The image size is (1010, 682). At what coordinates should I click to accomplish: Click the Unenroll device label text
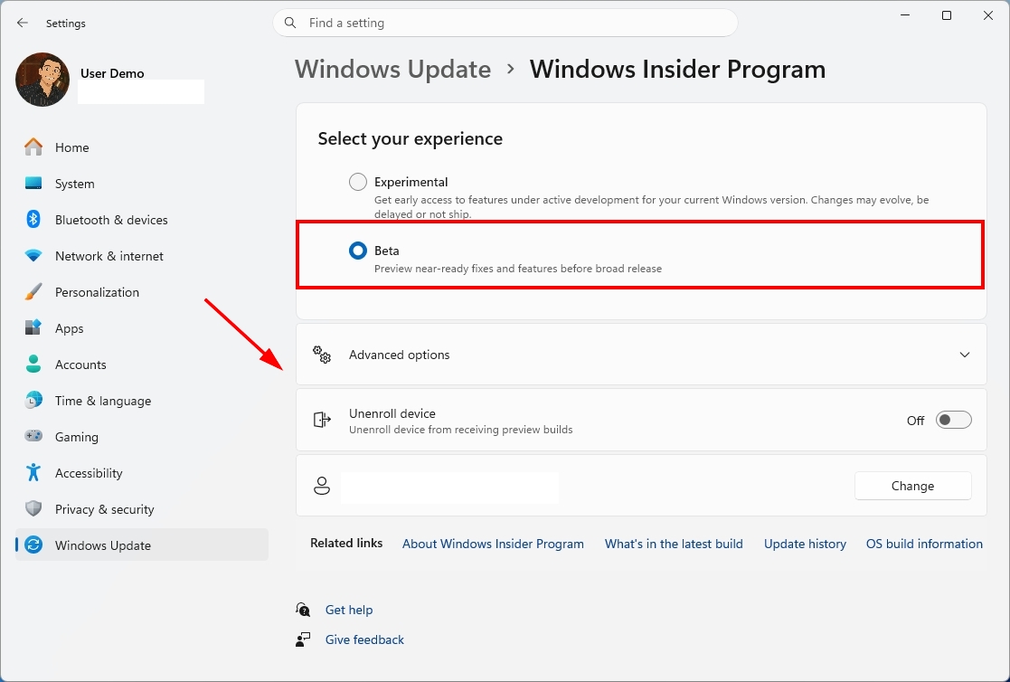(x=392, y=413)
